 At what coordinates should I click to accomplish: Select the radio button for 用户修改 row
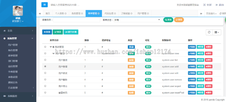(x=45, y=73)
